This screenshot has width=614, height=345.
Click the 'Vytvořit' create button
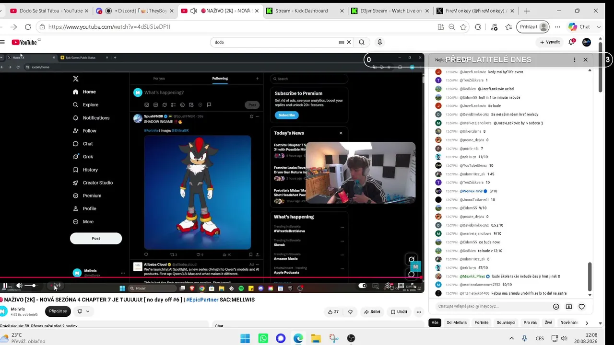(550, 42)
